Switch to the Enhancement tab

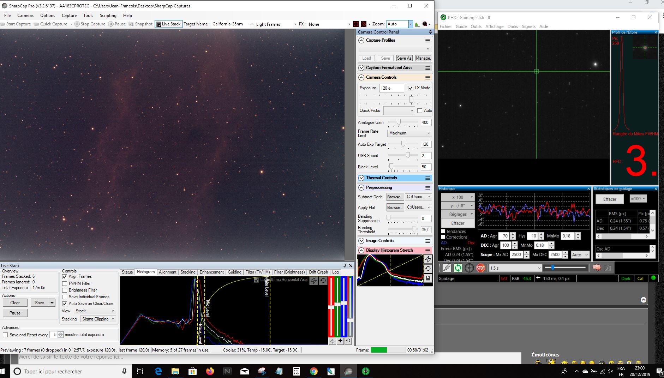211,272
